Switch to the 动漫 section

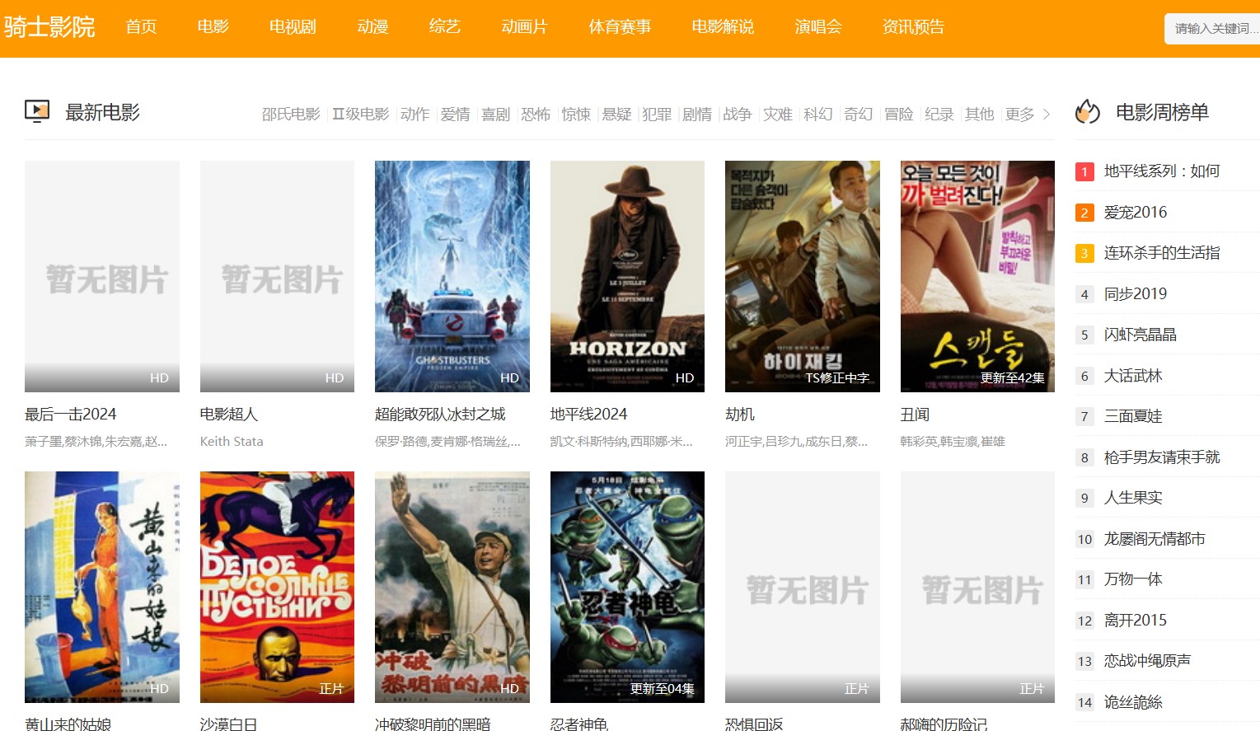tap(372, 26)
